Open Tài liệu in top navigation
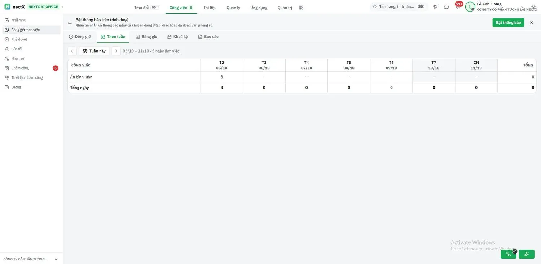The image size is (541, 264). [x=210, y=8]
